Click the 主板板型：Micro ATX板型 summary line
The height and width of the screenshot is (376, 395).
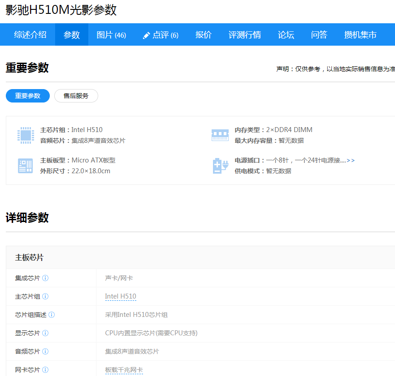tap(78, 160)
